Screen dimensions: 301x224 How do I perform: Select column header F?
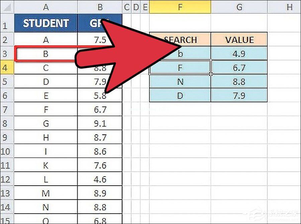click(180, 7)
